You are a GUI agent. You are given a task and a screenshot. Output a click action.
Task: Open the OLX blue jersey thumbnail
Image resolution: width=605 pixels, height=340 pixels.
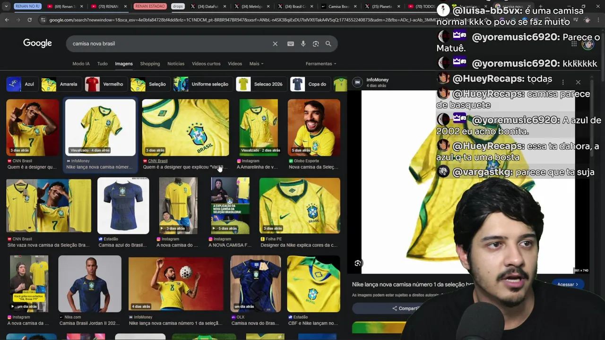click(256, 284)
